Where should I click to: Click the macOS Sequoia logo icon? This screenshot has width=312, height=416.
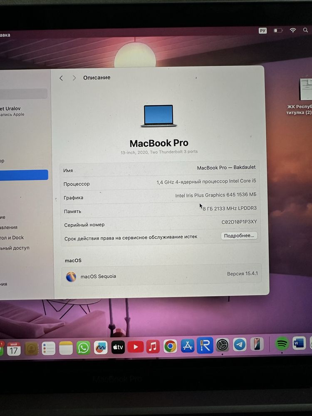pos(71,277)
